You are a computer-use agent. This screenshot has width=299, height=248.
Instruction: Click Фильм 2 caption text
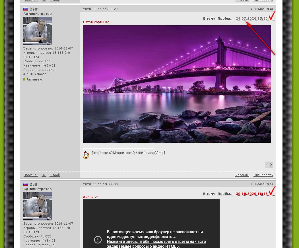pyautogui.click(x=90, y=197)
